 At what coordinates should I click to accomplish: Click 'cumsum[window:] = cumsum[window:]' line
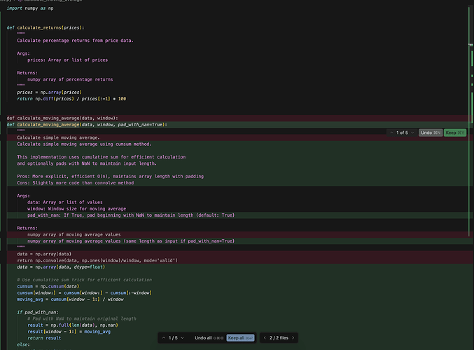(x=84, y=292)
